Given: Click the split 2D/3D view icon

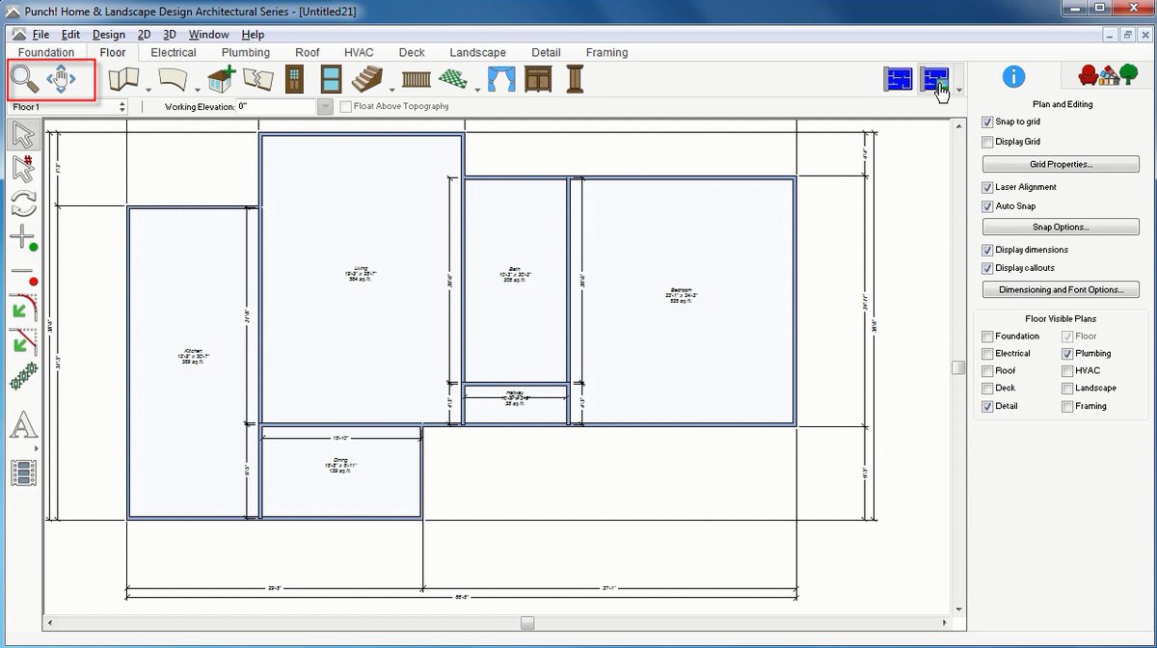Looking at the screenshot, I should click(x=934, y=79).
